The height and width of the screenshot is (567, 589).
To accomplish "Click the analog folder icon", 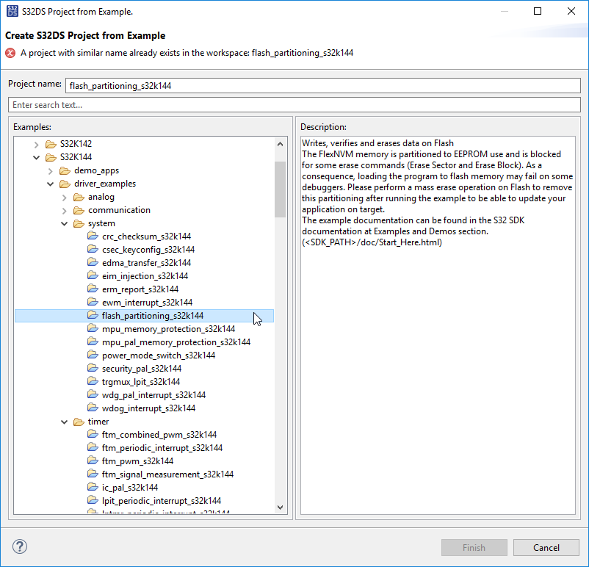I will tap(79, 197).
